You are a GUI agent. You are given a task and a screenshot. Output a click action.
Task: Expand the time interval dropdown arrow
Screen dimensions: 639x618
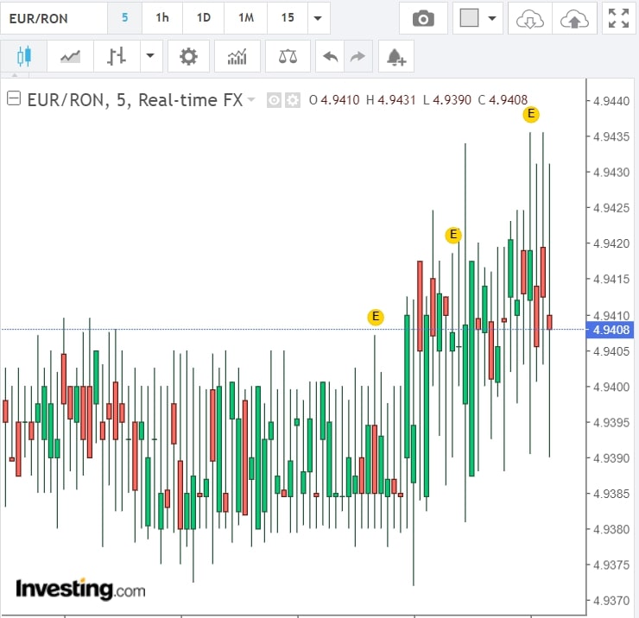[319, 18]
